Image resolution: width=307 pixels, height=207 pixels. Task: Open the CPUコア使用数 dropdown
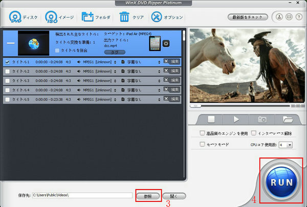[286, 145]
